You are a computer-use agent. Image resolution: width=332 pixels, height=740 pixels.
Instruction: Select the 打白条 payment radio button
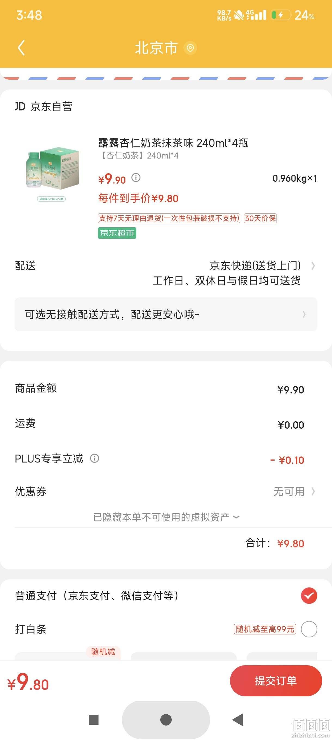click(309, 629)
